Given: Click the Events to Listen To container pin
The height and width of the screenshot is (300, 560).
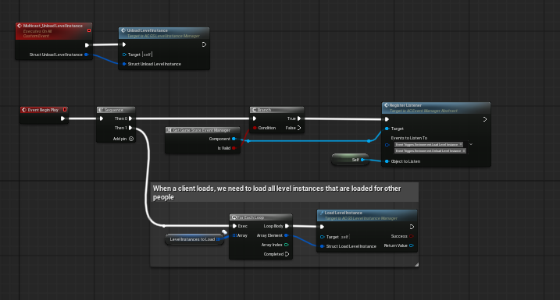Looking at the screenshot, I should point(387,145).
